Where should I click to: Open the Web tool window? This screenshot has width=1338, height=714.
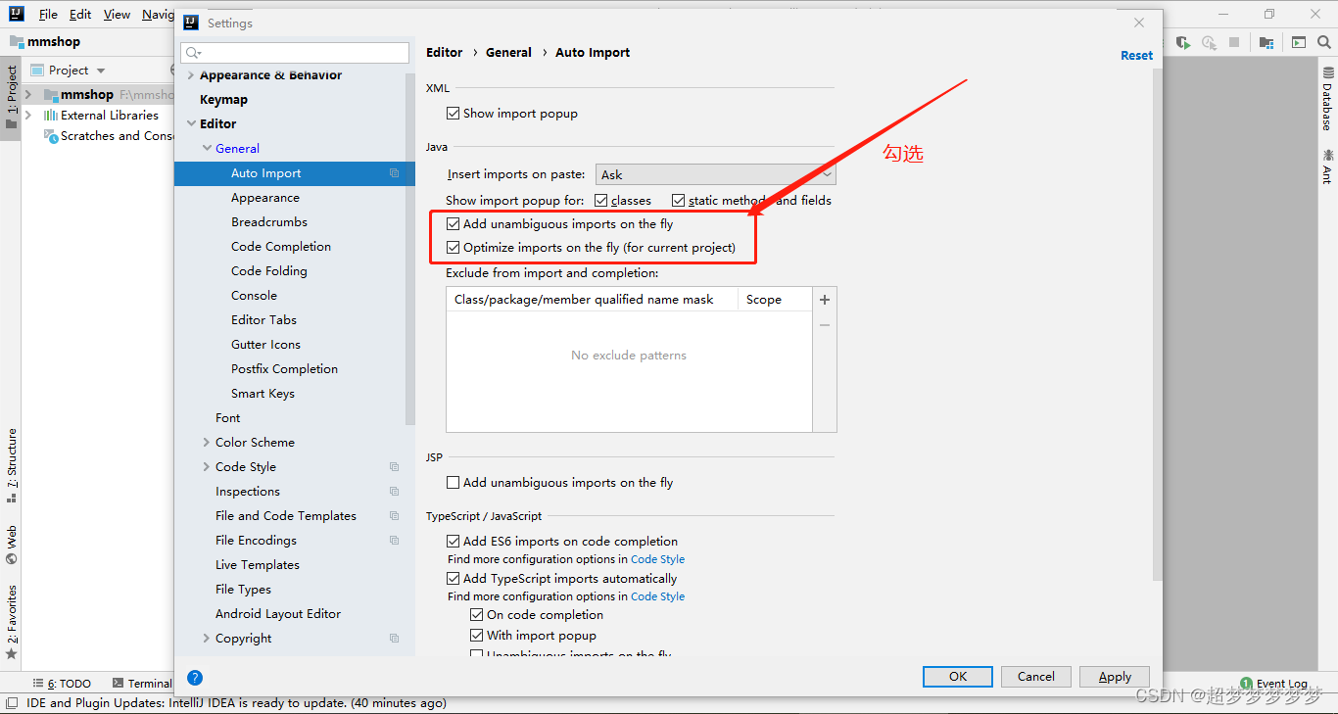pyautogui.click(x=12, y=546)
